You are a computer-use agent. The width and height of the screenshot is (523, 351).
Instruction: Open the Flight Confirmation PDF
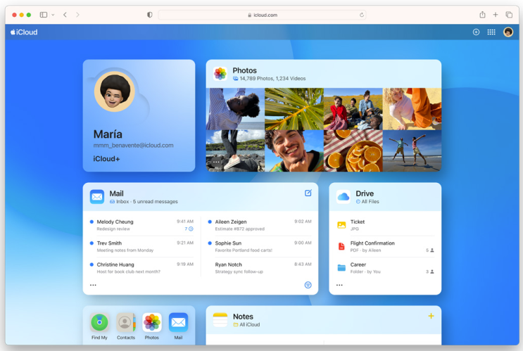click(385, 246)
